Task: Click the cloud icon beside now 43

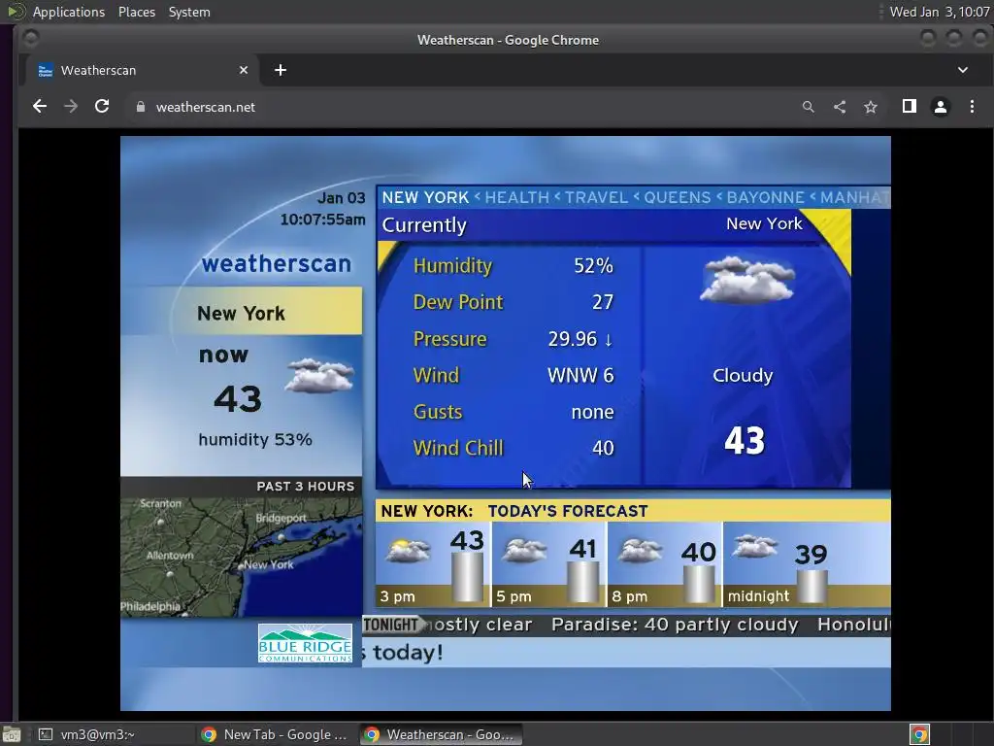Action: point(319,376)
